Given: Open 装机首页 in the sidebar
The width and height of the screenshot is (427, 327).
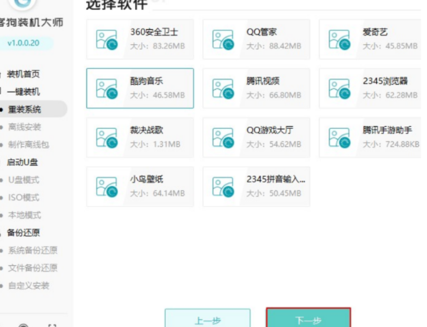Looking at the screenshot, I should click(23, 74).
